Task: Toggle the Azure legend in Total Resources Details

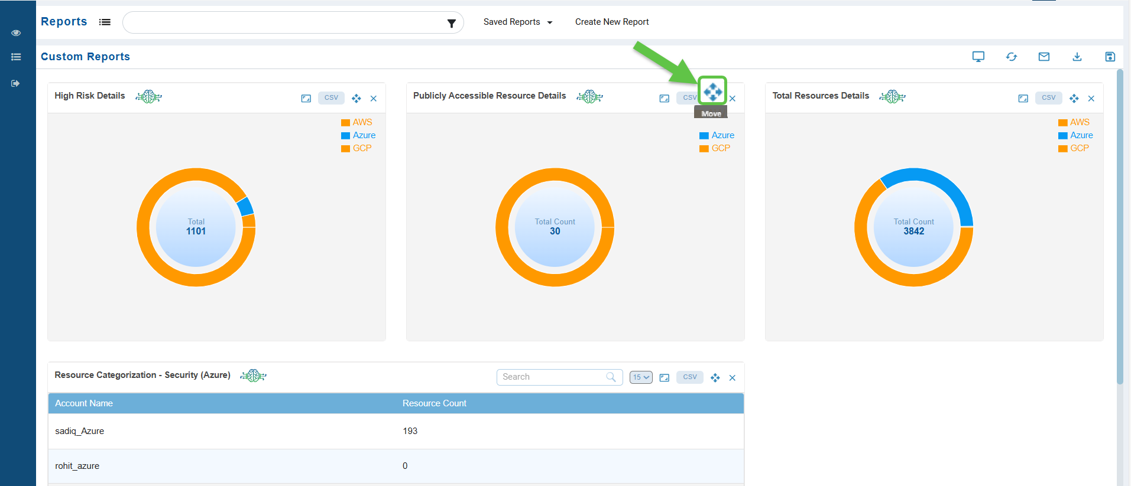Action: coord(1075,135)
